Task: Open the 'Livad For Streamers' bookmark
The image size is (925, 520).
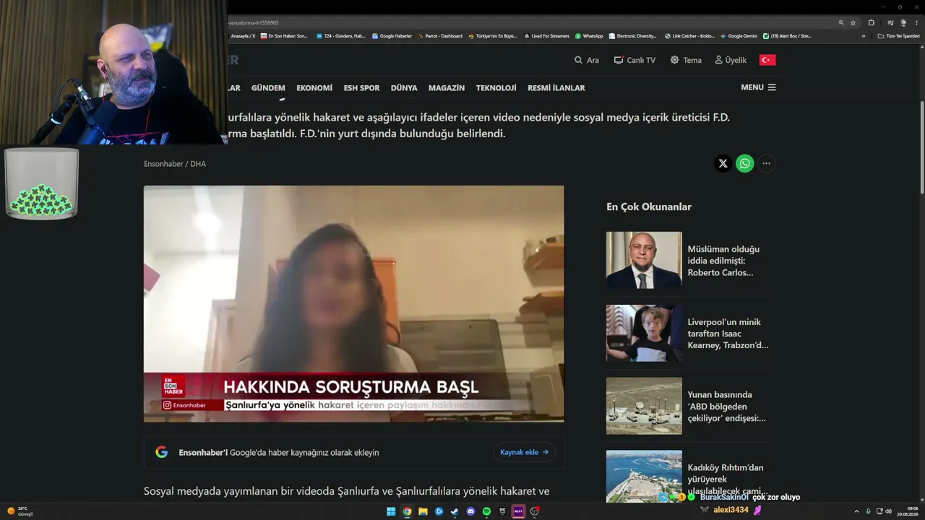Action: [x=546, y=36]
